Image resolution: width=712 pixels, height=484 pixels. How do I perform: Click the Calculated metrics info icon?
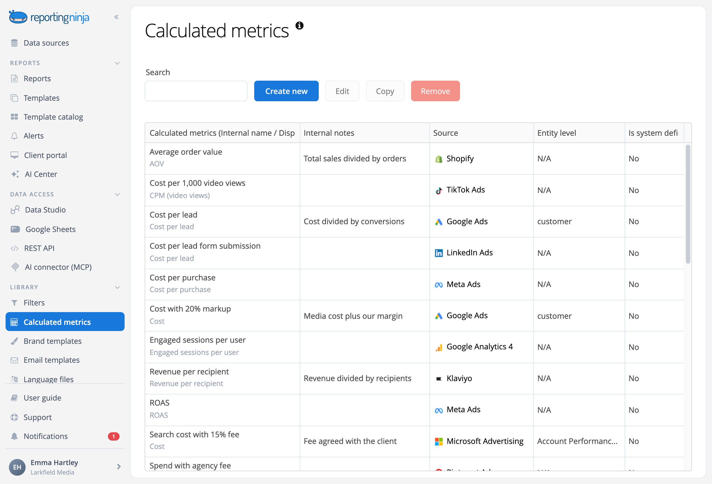pyautogui.click(x=299, y=25)
